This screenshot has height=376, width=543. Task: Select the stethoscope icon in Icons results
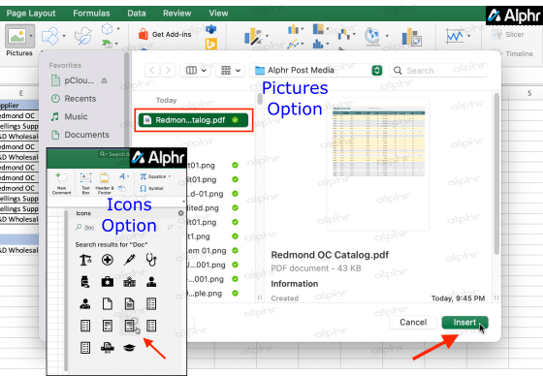tap(151, 260)
